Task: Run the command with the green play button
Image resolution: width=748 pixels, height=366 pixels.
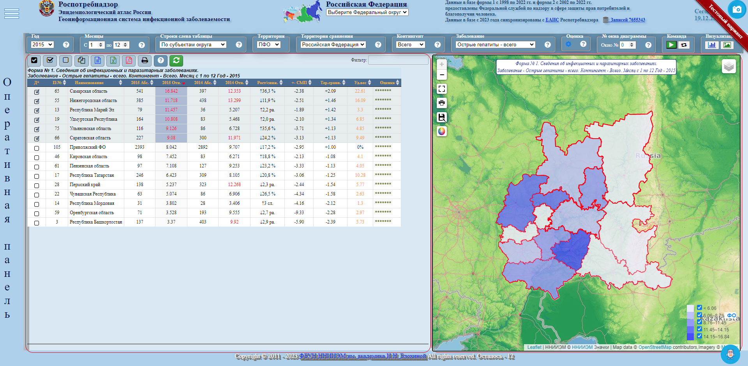Action: point(671,45)
